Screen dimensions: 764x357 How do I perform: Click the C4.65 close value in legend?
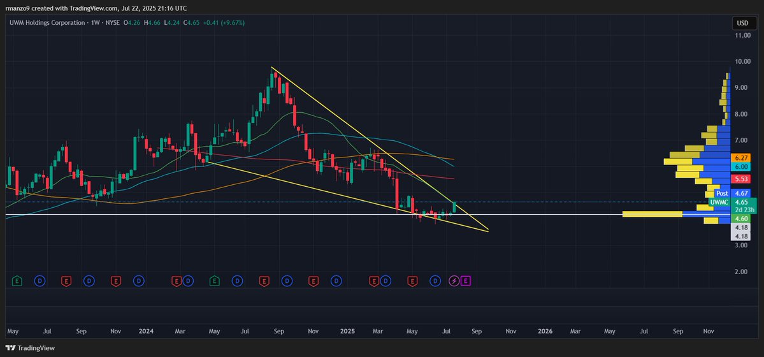pos(192,22)
